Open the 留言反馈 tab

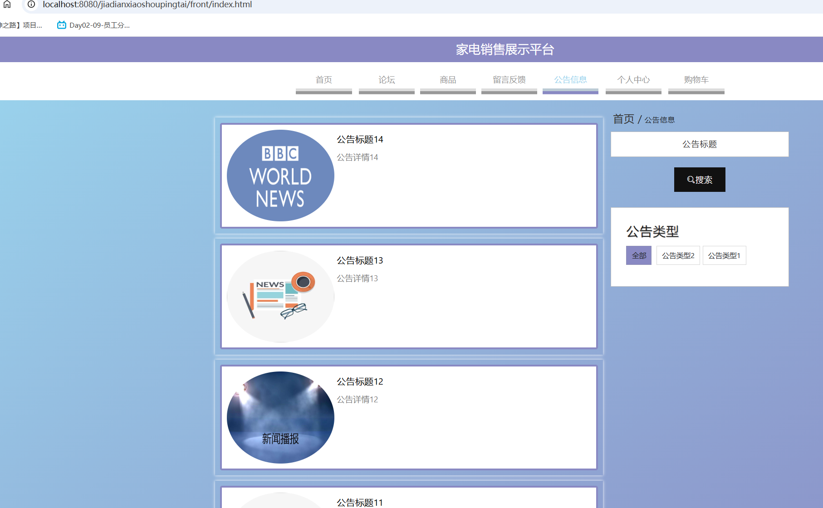point(509,80)
